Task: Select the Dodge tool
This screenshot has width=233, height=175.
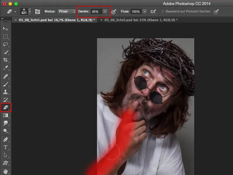Action: (6, 131)
